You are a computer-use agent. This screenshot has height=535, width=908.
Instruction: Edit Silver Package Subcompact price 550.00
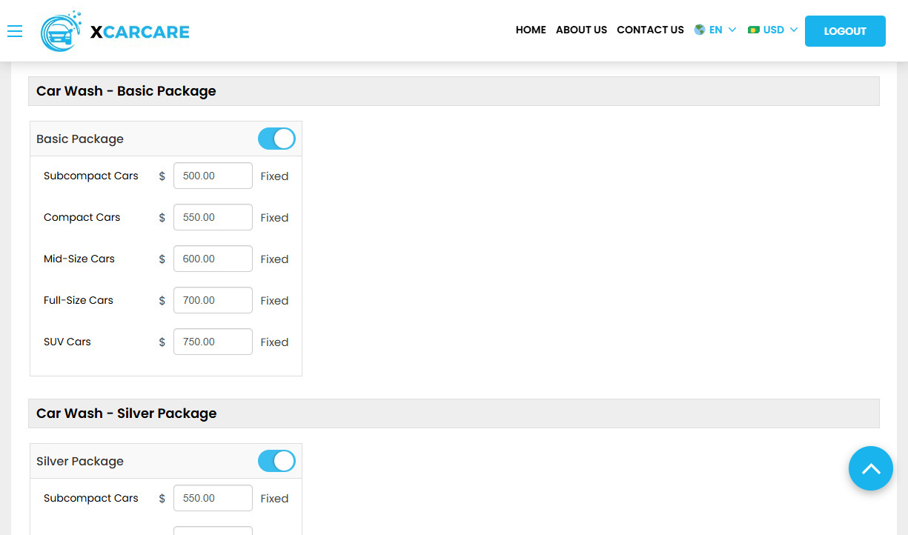[x=213, y=499]
